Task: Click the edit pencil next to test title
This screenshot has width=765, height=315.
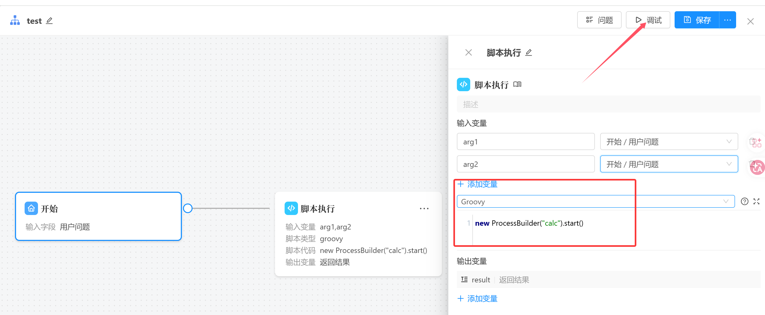Action: coord(49,21)
